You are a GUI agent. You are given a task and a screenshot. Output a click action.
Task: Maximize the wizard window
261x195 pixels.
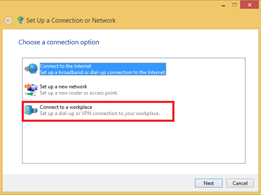pos(235,5)
